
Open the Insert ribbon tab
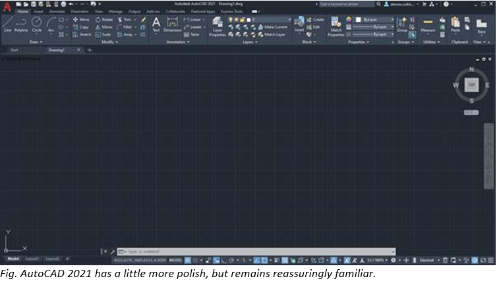(x=39, y=11)
